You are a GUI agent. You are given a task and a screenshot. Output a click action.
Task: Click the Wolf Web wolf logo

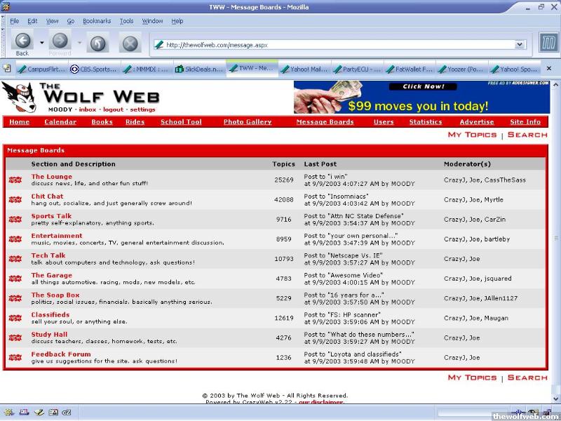point(18,97)
